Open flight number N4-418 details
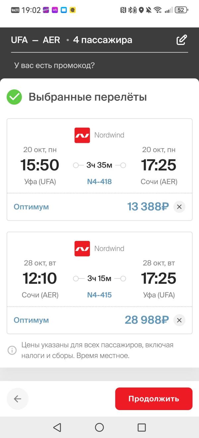Viewport: 199px width, 438px height. (x=99, y=182)
